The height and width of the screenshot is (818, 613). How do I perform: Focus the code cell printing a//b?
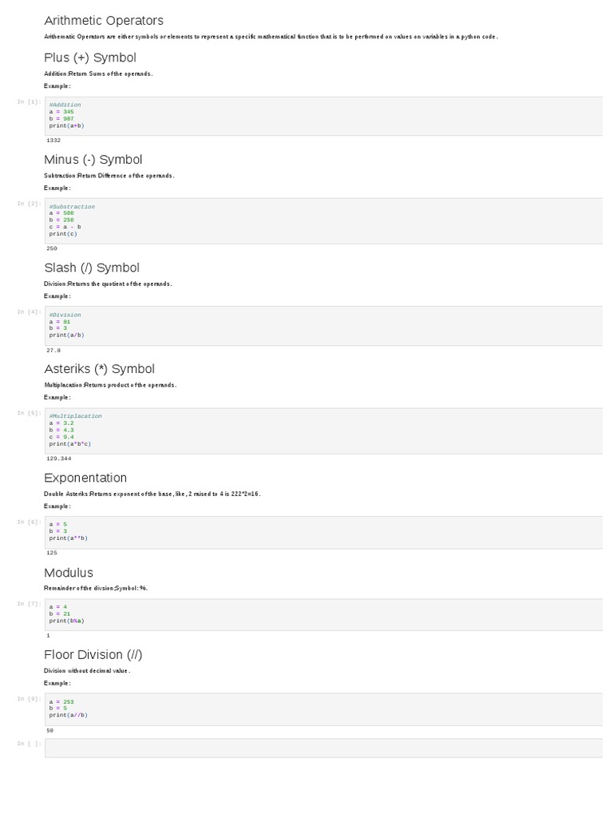click(x=323, y=709)
